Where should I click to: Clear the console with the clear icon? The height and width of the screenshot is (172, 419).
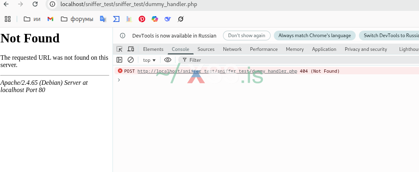(x=130, y=60)
